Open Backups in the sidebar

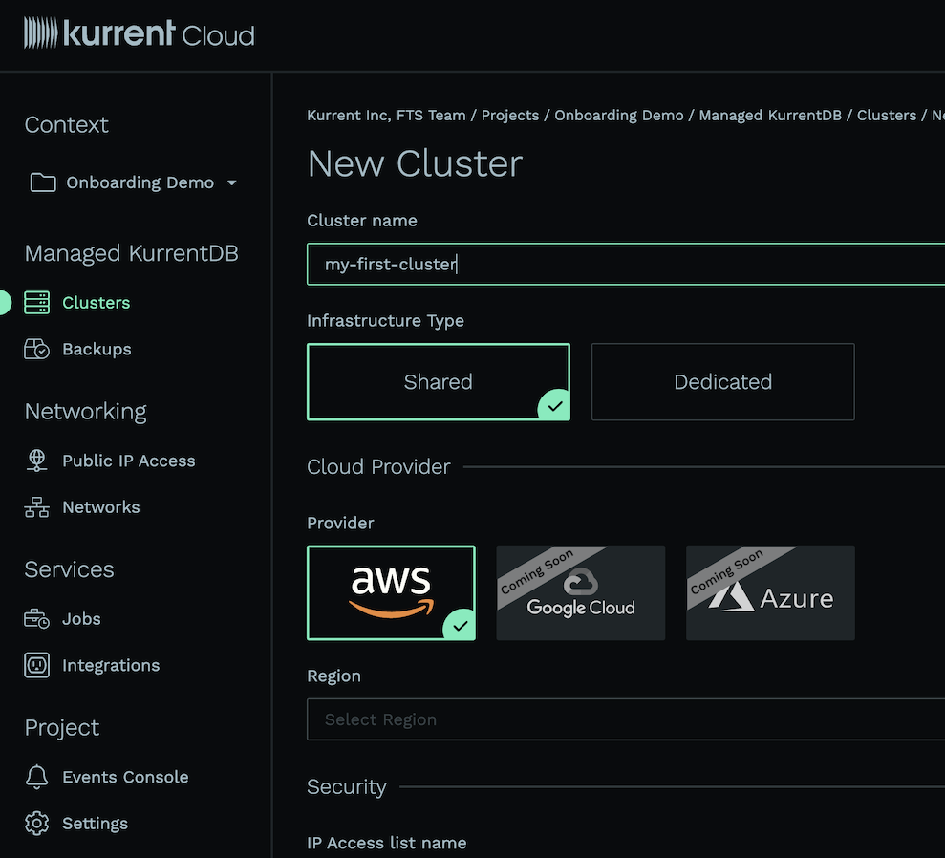97,349
